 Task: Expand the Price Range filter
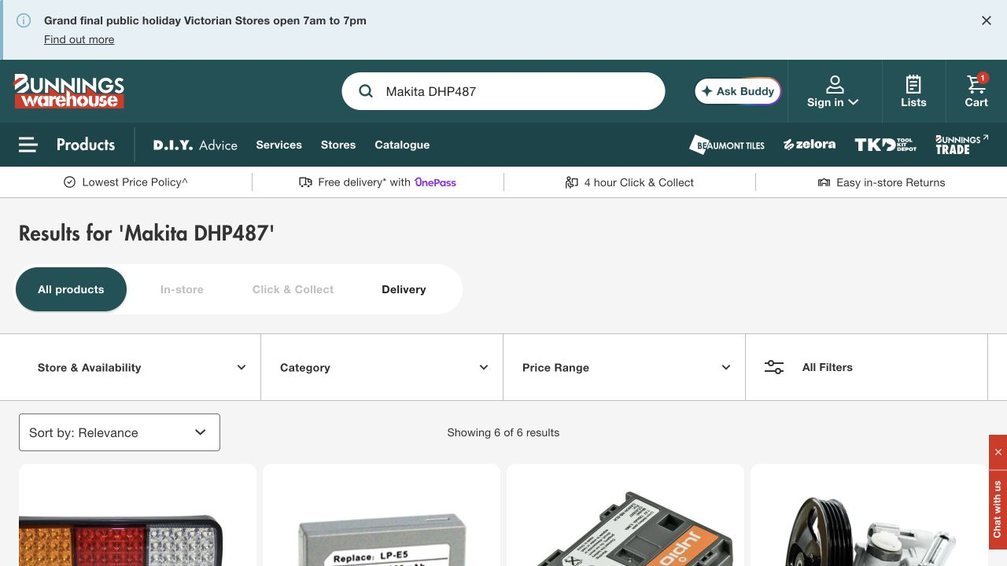click(626, 367)
